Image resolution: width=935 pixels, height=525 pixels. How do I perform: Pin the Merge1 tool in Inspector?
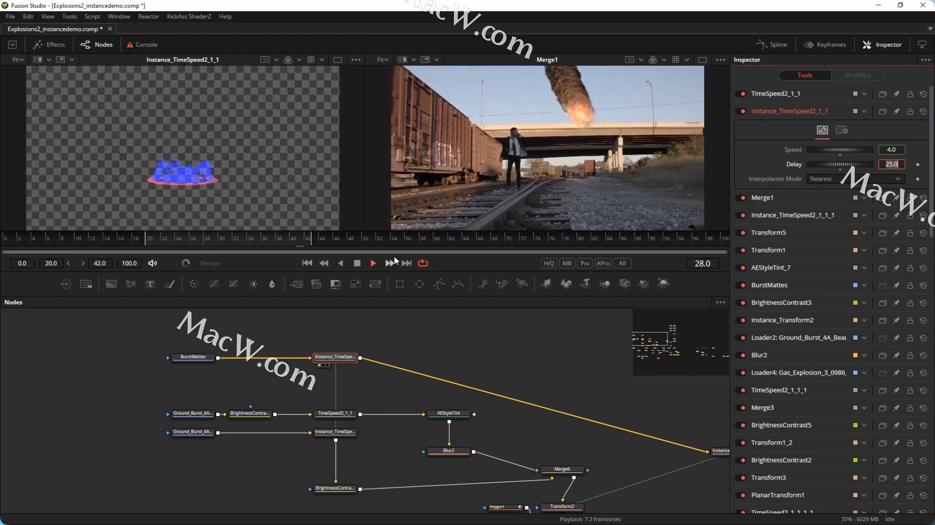[x=896, y=198]
